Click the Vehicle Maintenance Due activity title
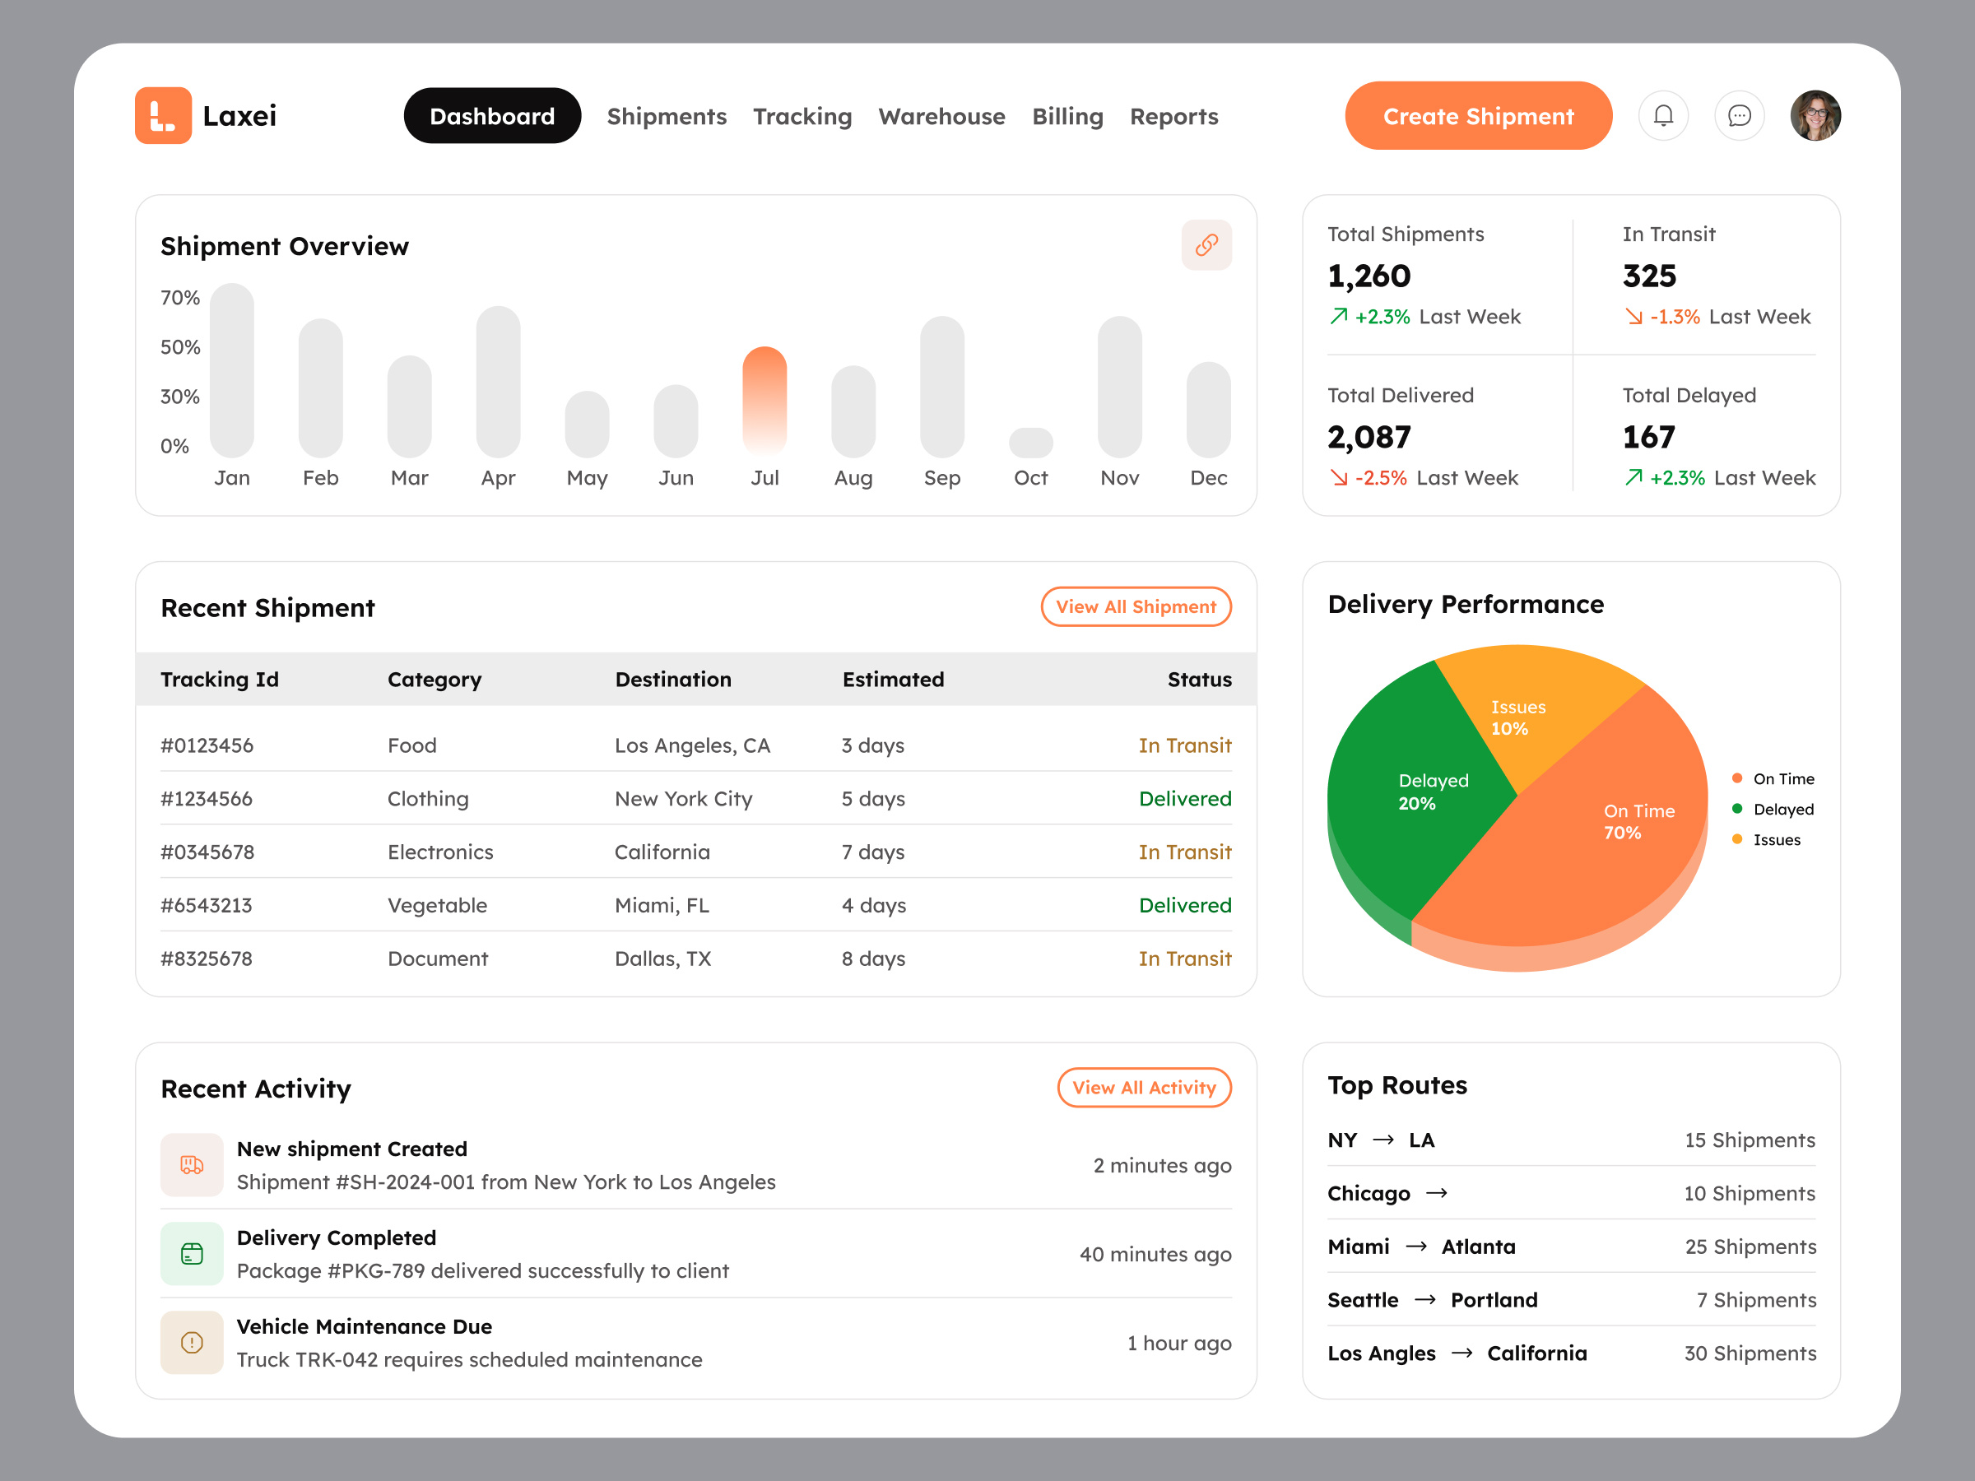 coord(365,1326)
